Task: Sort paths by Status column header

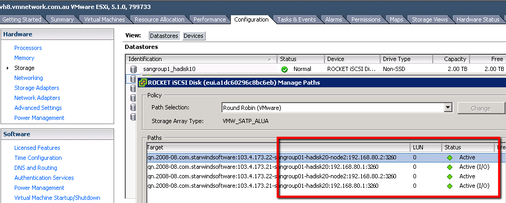Action: (468, 147)
